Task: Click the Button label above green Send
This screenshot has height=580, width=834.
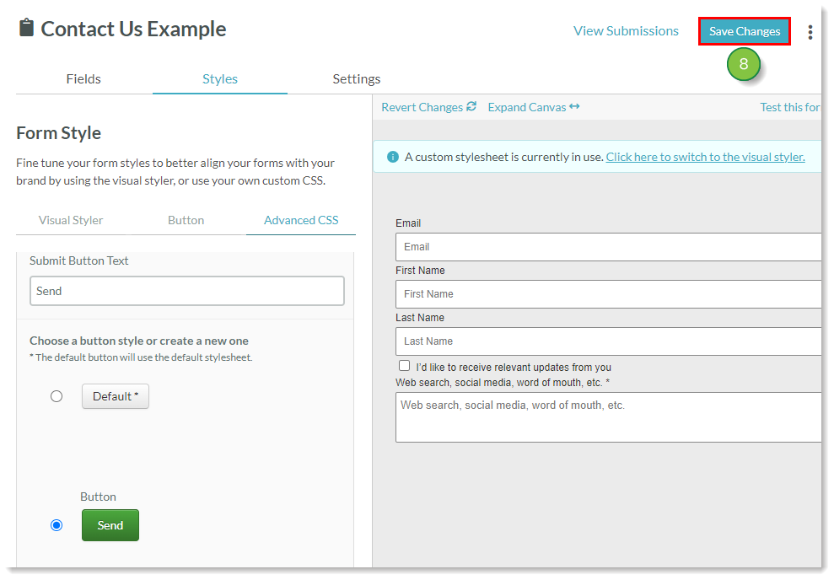Action: (98, 497)
